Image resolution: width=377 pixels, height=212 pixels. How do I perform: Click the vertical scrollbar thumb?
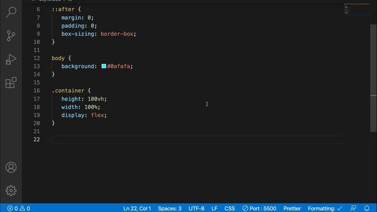pyautogui.click(x=373, y=78)
